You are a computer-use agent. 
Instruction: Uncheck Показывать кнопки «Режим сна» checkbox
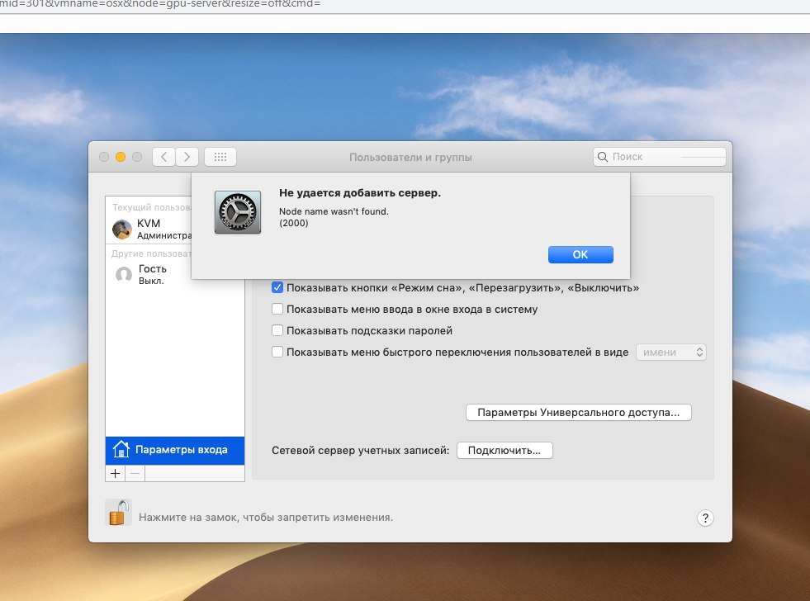click(277, 287)
